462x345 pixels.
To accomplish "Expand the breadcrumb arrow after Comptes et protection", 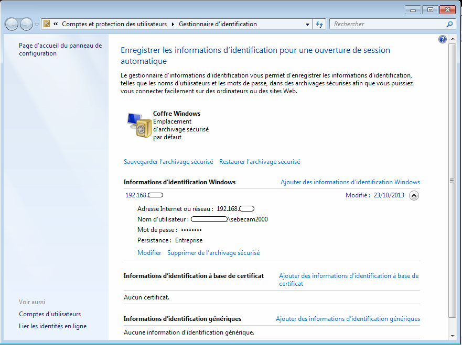I will [173, 24].
